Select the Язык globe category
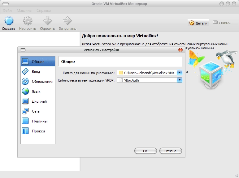Screen dimensions: 239x178 (38, 91)
